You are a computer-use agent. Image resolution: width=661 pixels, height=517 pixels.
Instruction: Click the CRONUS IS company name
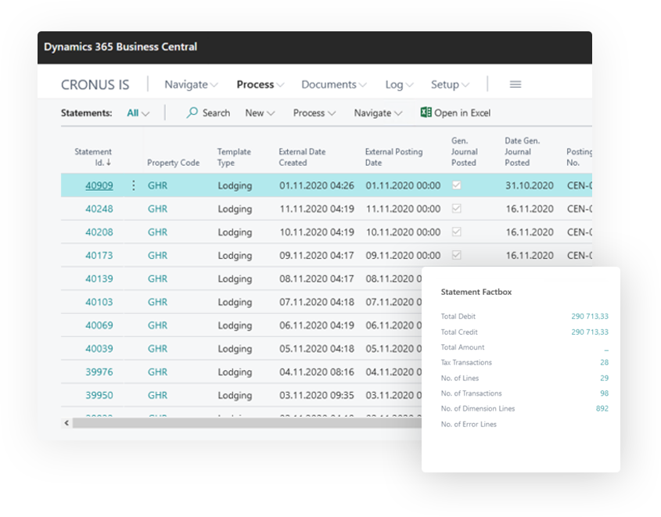(95, 84)
